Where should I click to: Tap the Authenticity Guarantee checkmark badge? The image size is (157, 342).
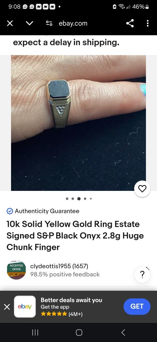10,211
